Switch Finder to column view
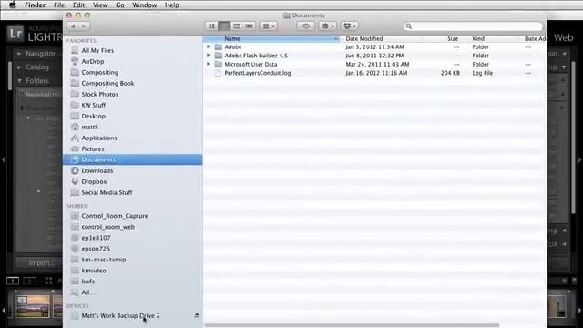583x328 pixels. click(237, 26)
